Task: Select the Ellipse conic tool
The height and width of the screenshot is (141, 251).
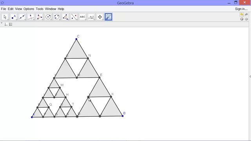Action: pyautogui.click(x=56, y=17)
